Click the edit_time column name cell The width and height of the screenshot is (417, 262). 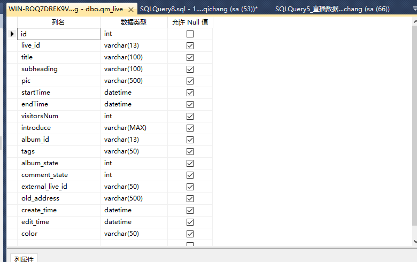click(x=59, y=222)
